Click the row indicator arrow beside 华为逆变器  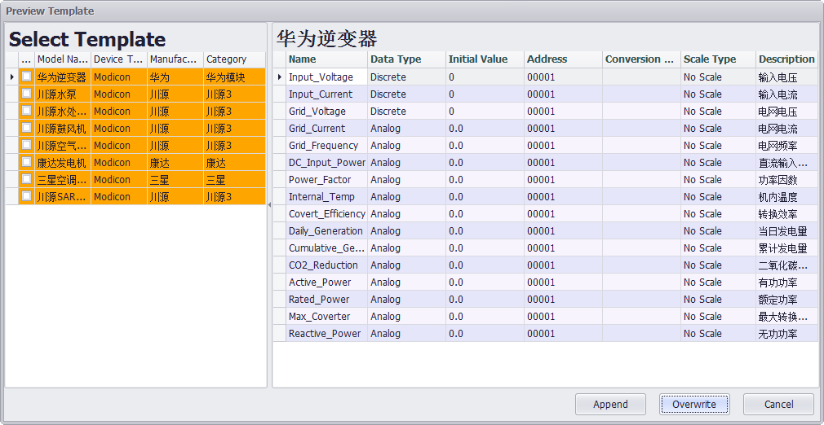pos(11,77)
